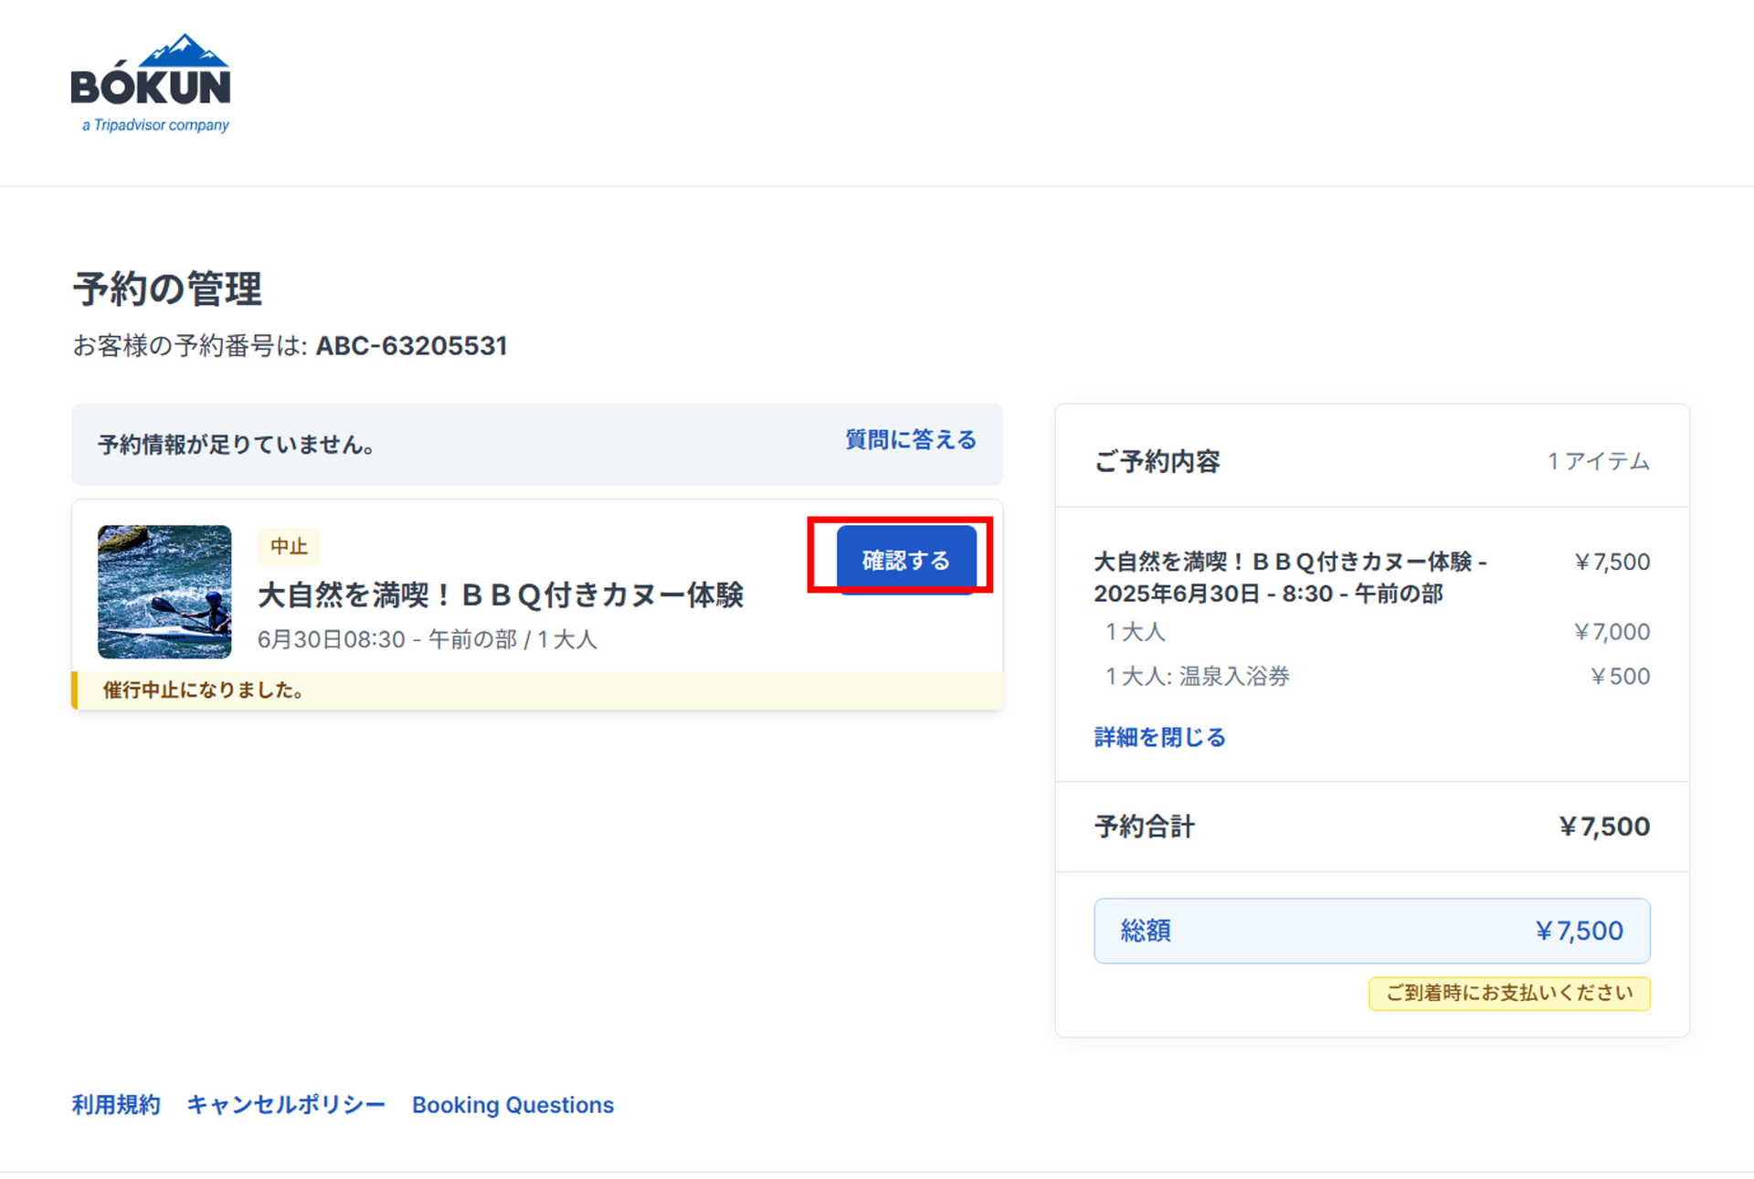
Task: Click the ご予約内容 panel heading
Action: click(x=1157, y=461)
